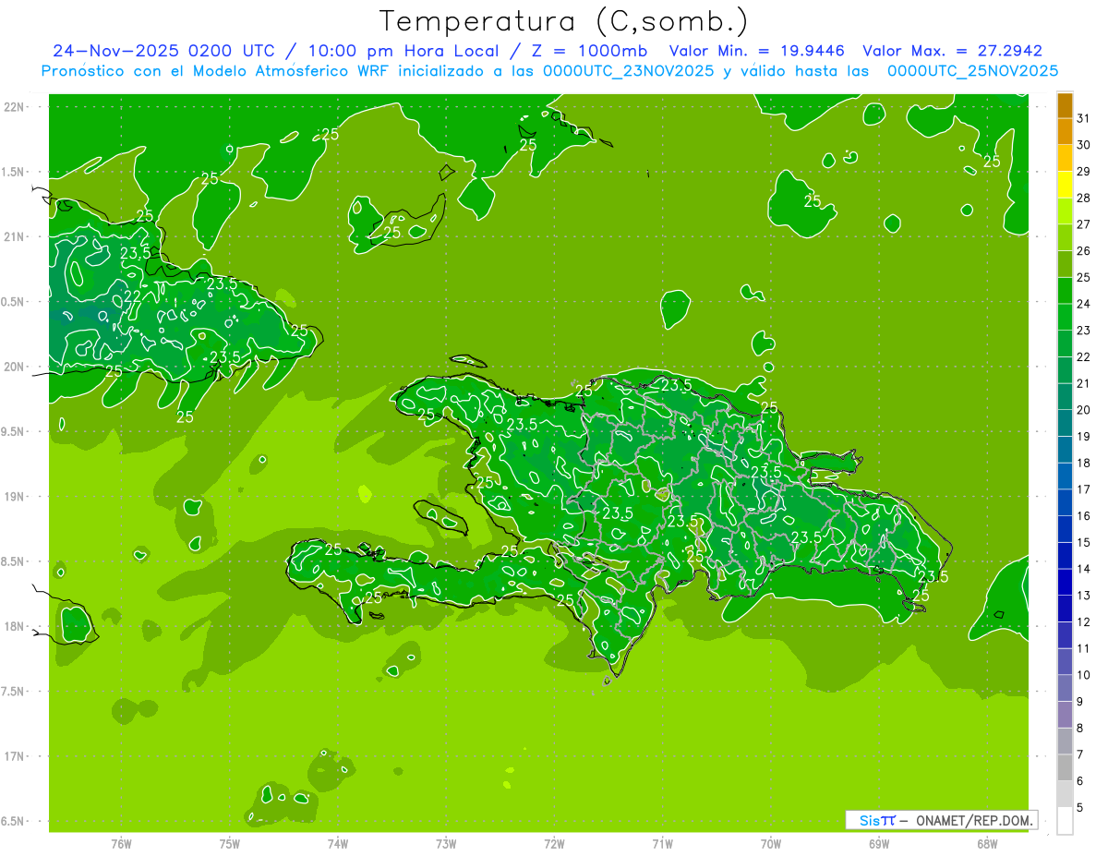Click the '72W' longitude axis label

(554, 844)
